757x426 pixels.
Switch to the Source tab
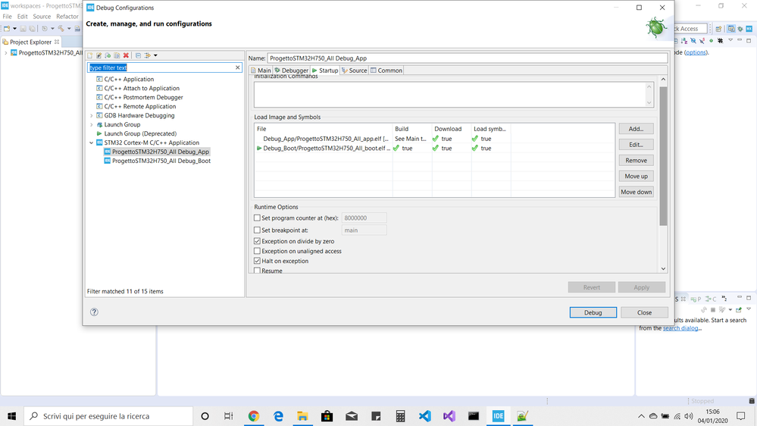pyautogui.click(x=355, y=70)
